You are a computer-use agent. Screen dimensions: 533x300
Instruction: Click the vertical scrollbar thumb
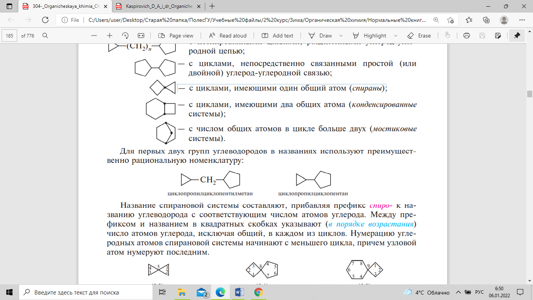pyautogui.click(x=529, y=94)
